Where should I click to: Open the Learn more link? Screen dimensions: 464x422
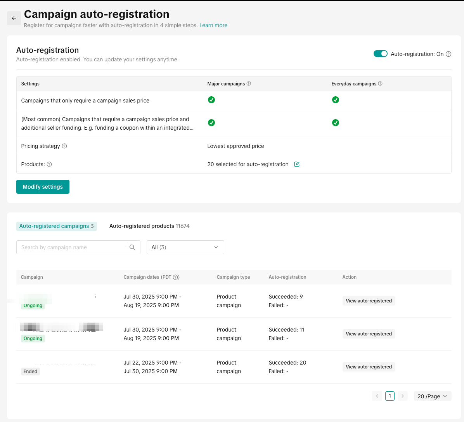click(213, 25)
